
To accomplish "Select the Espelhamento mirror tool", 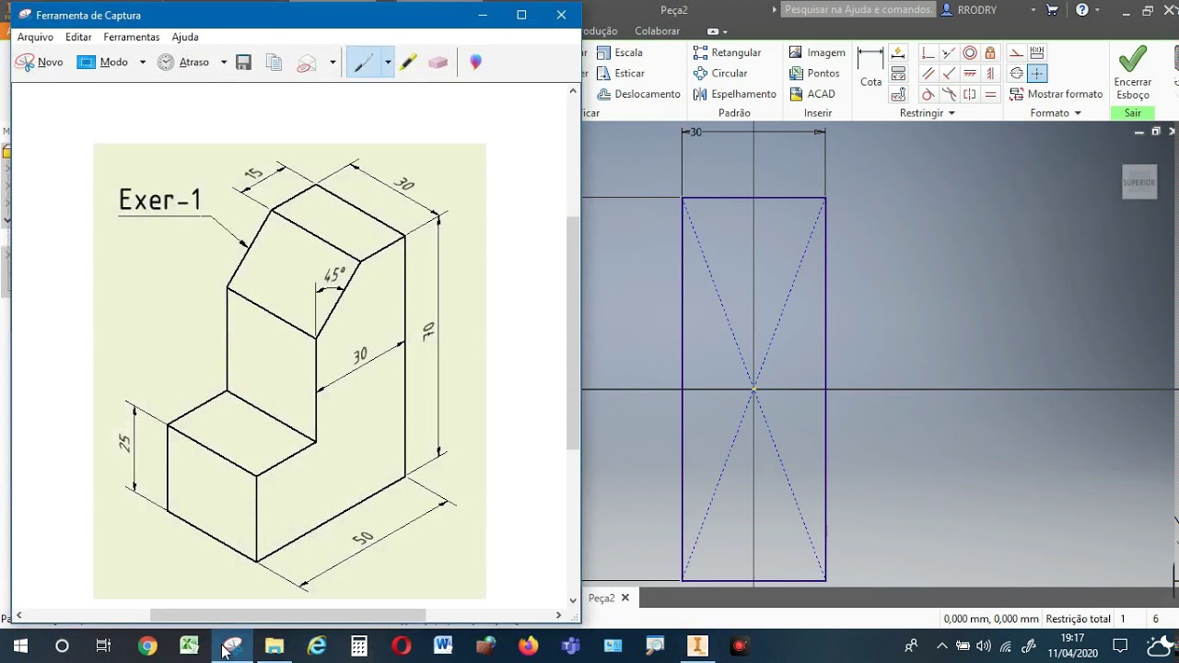I will 734,94.
